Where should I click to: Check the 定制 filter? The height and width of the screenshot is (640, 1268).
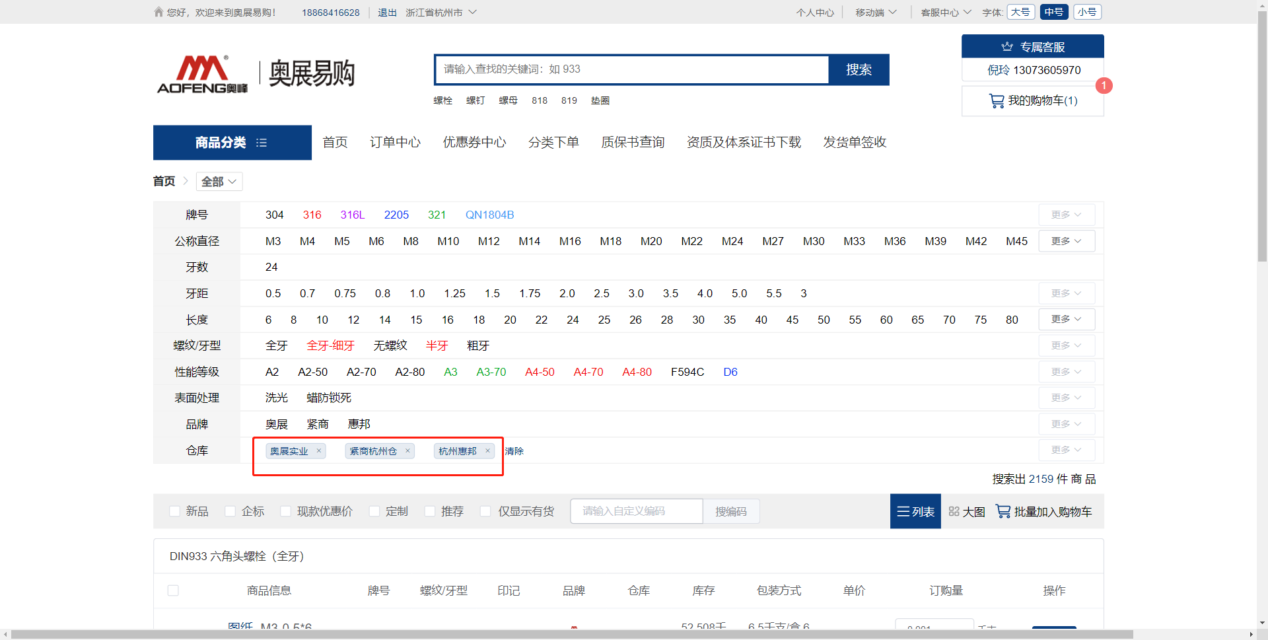[x=374, y=511]
